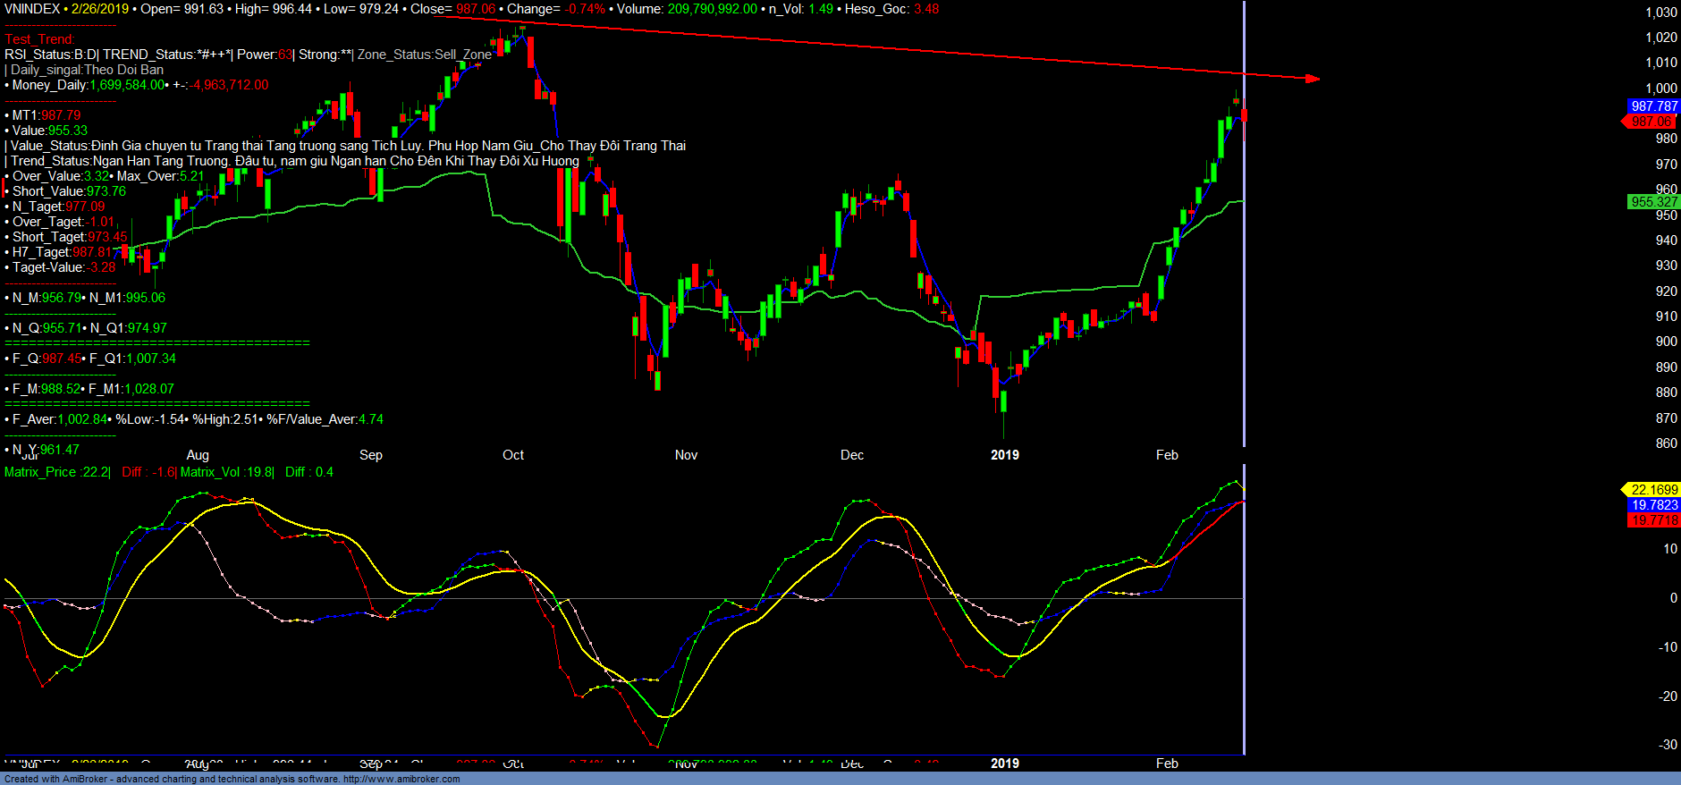Click the Zone_Status:Sell_Zone text

pyautogui.click(x=424, y=55)
